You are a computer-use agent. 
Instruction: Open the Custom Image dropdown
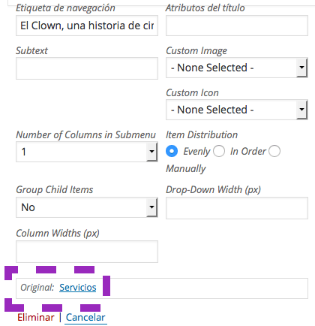click(236, 68)
